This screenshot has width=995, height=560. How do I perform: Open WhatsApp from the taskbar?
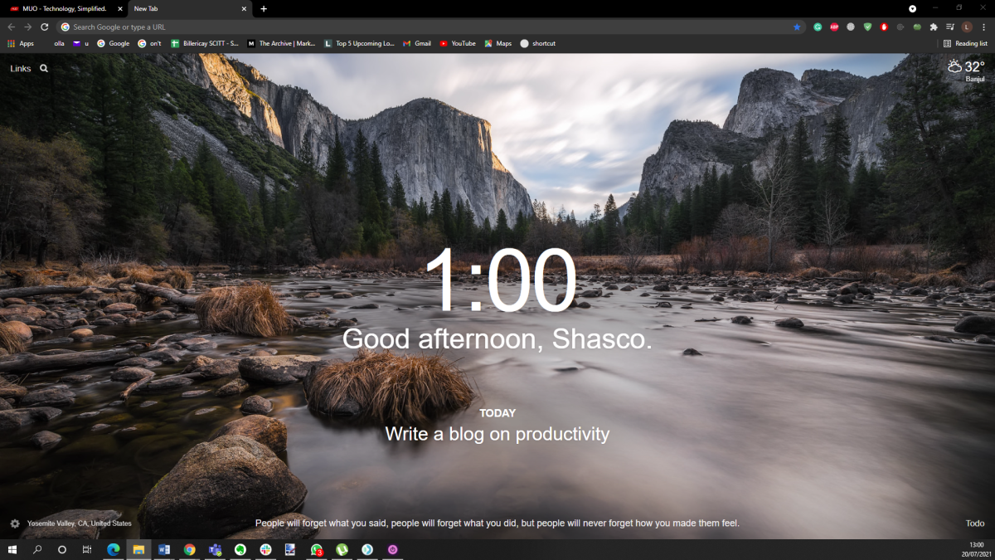coord(316,550)
